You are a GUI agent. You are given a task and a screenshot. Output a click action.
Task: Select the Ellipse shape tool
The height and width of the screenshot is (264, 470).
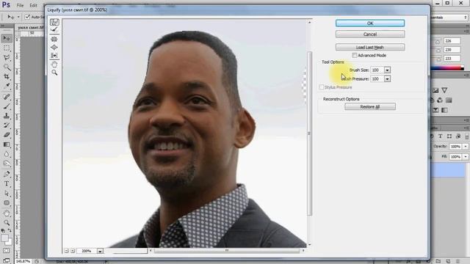pyautogui.click(x=7, y=203)
